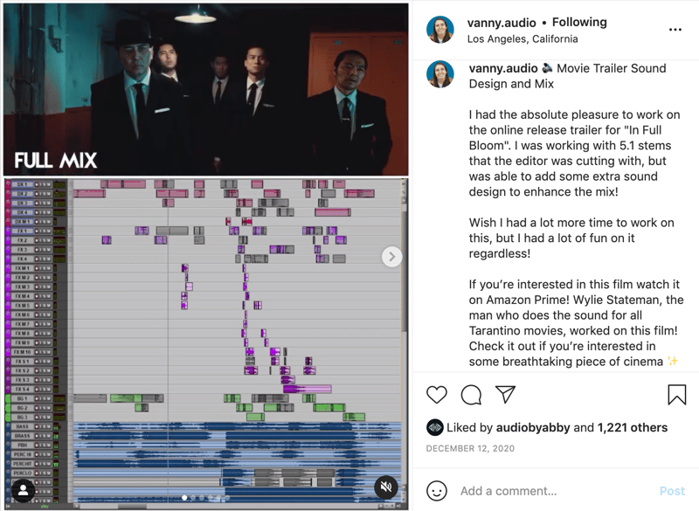Open comments via the speech bubble icon
This screenshot has height=511, width=699.
pyautogui.click(x=471, y=395)
